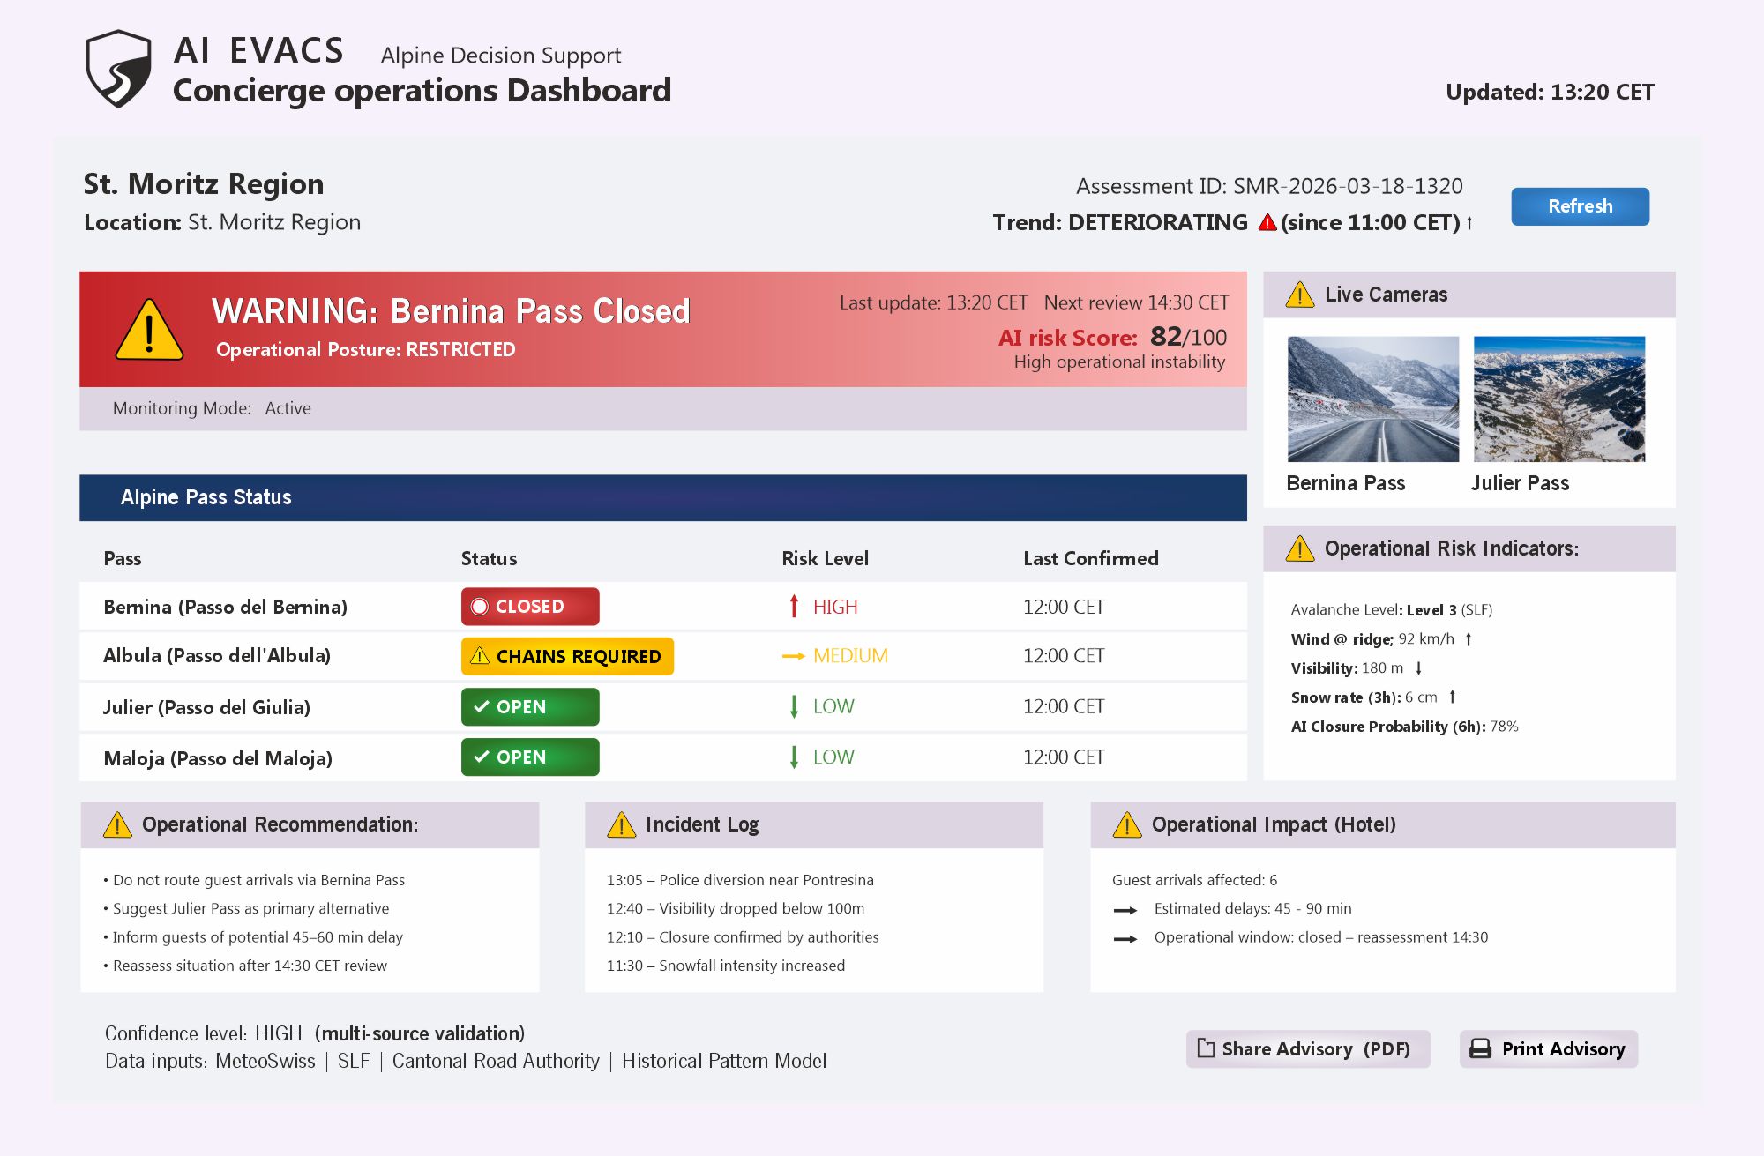Click incident 13:05 Police diversion near Pontresina
The height and width of the screenshot is (1156, 1764).
point(740,880)
